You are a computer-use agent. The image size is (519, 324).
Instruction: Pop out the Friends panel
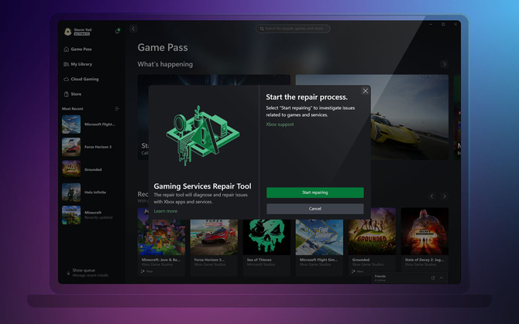pos(432,278)
